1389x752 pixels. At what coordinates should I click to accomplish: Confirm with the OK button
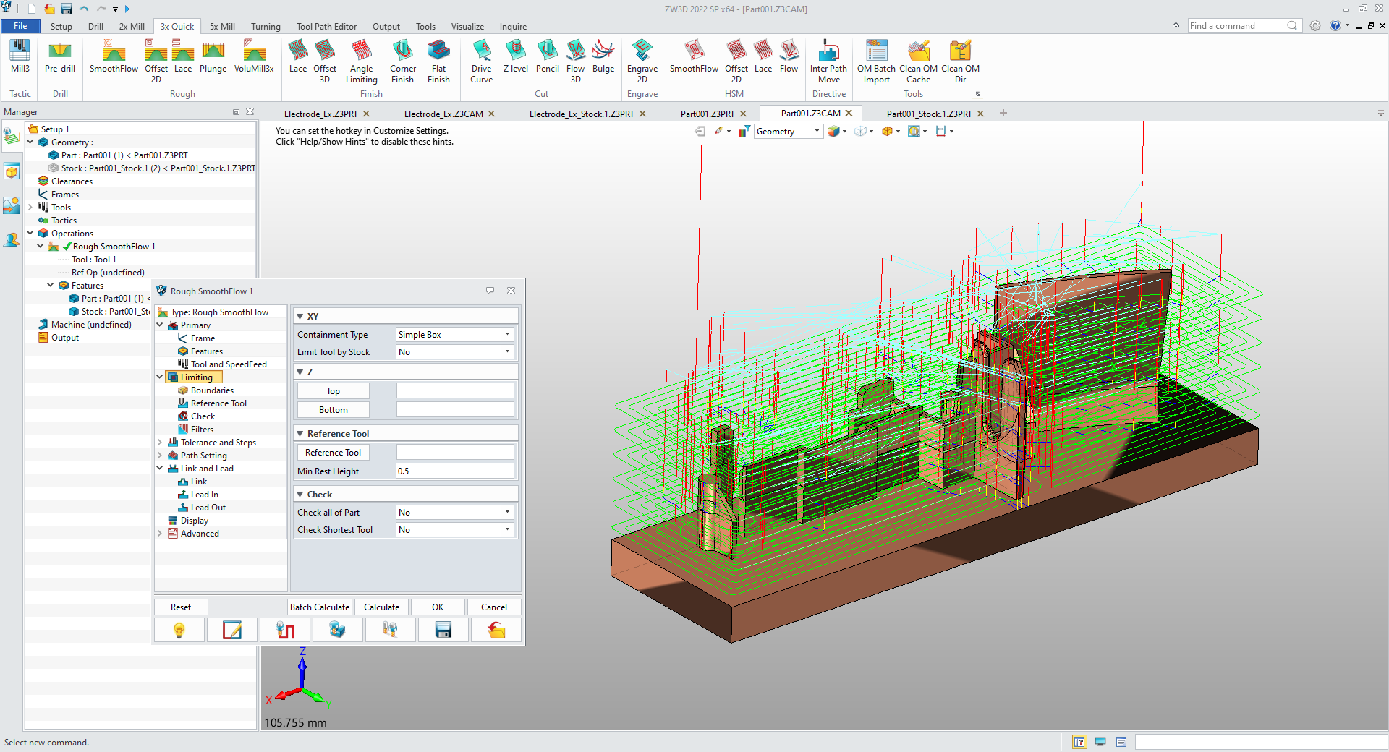438,607
